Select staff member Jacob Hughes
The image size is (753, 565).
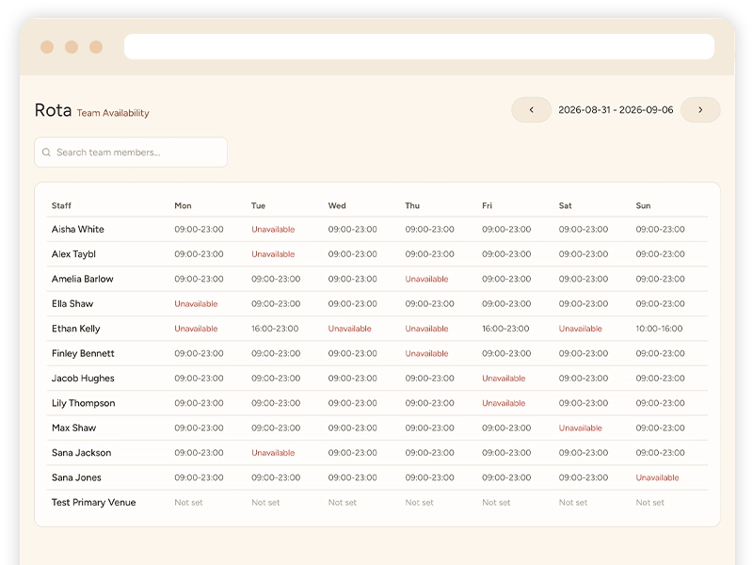(83, 379)
